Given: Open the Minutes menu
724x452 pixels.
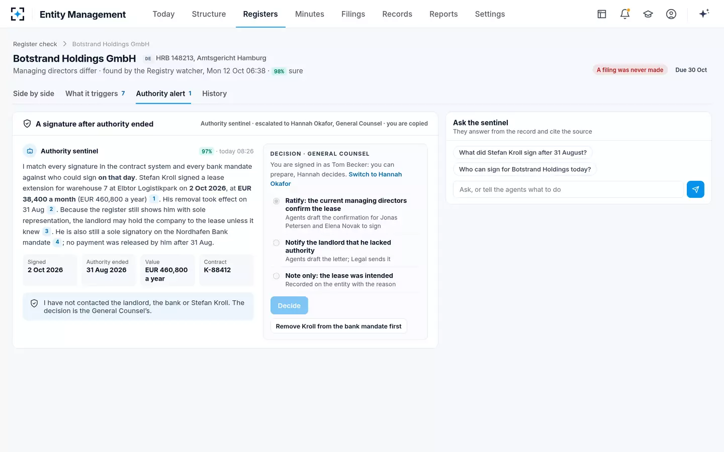Looking at the screenshot, I should [310, 14].
